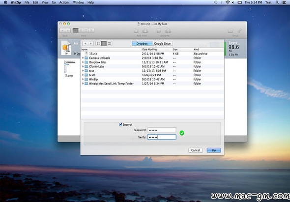Click the green password match checkmark
This screenshot has height=202, width=290.
click(x=182, y=133)
